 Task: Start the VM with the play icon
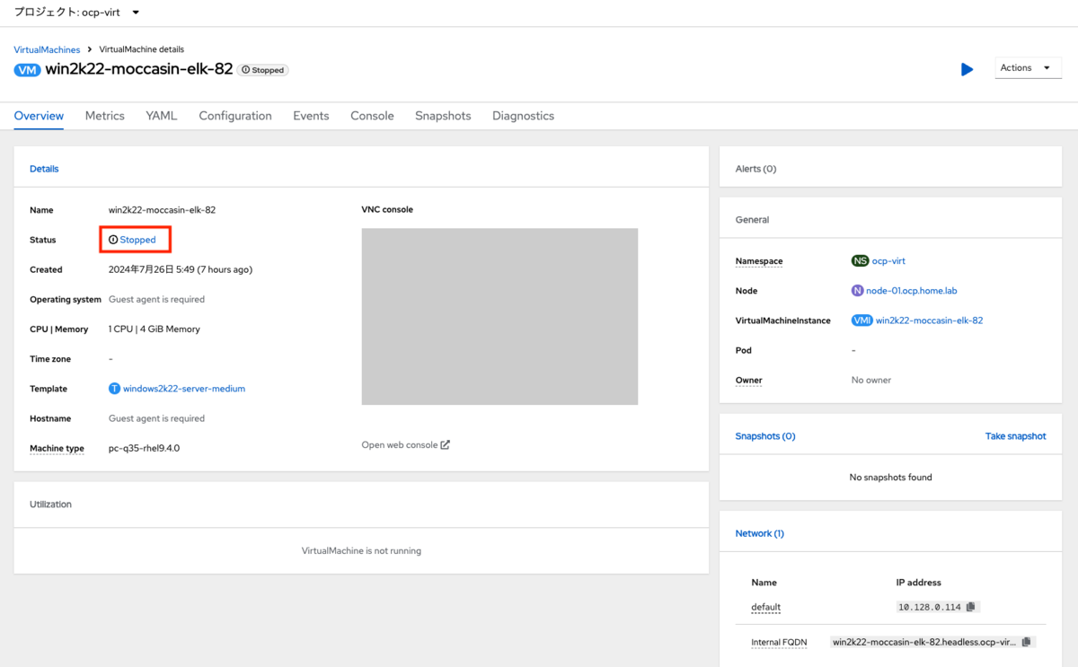tap(967, 69)
